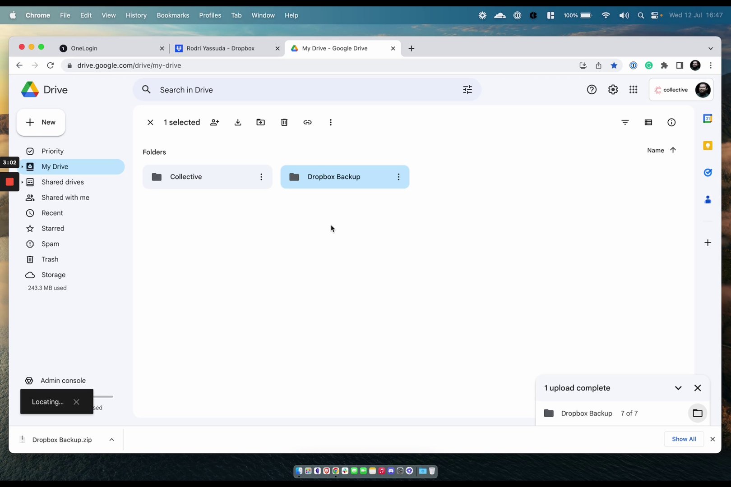
Task: Share the selected folder with people
Action: [x=215, y=122]
